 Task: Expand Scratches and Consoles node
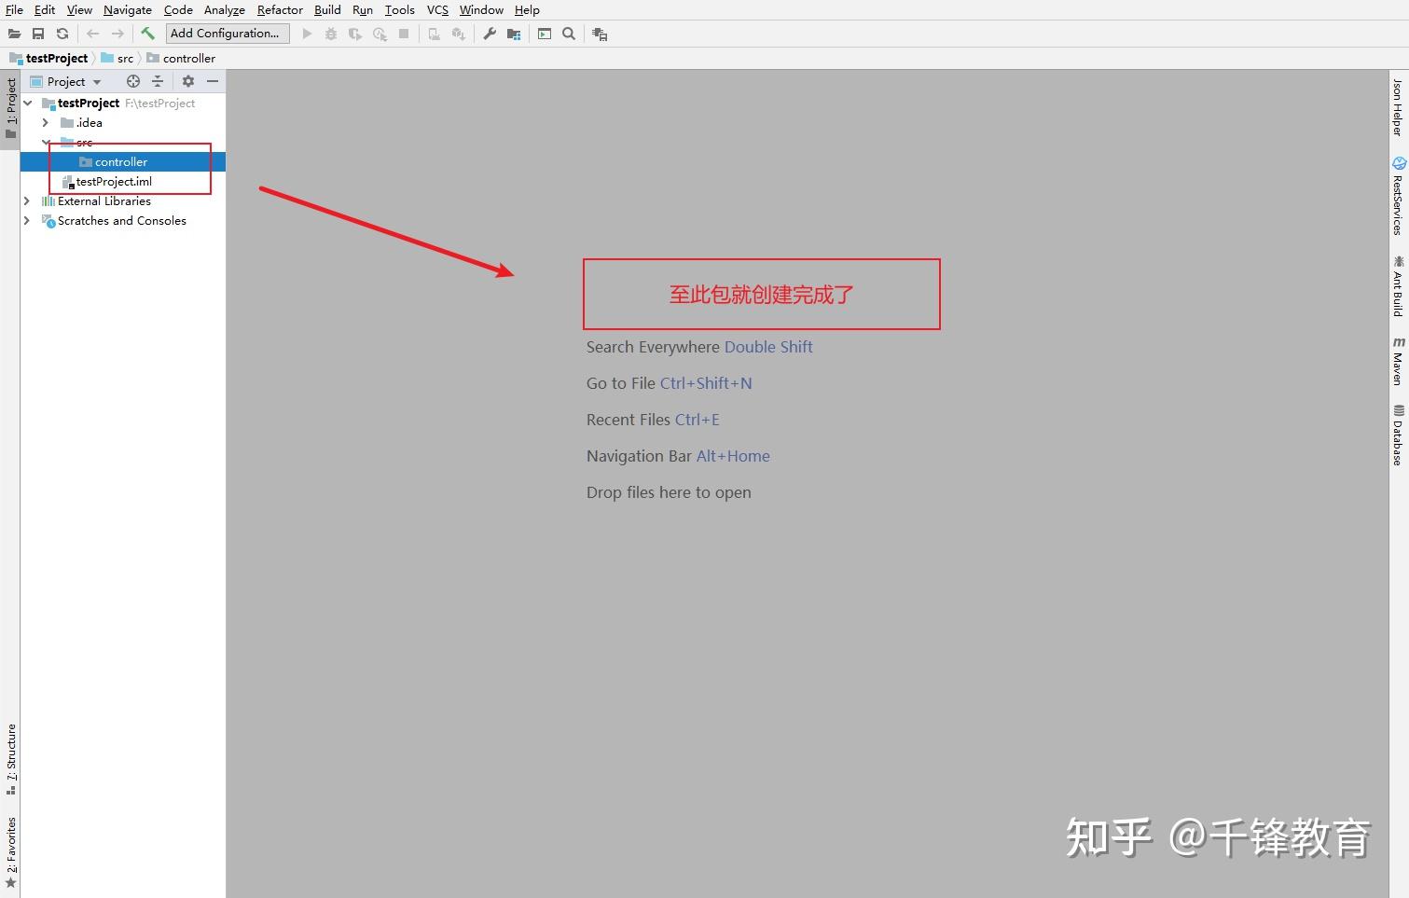tap(25, 221)
